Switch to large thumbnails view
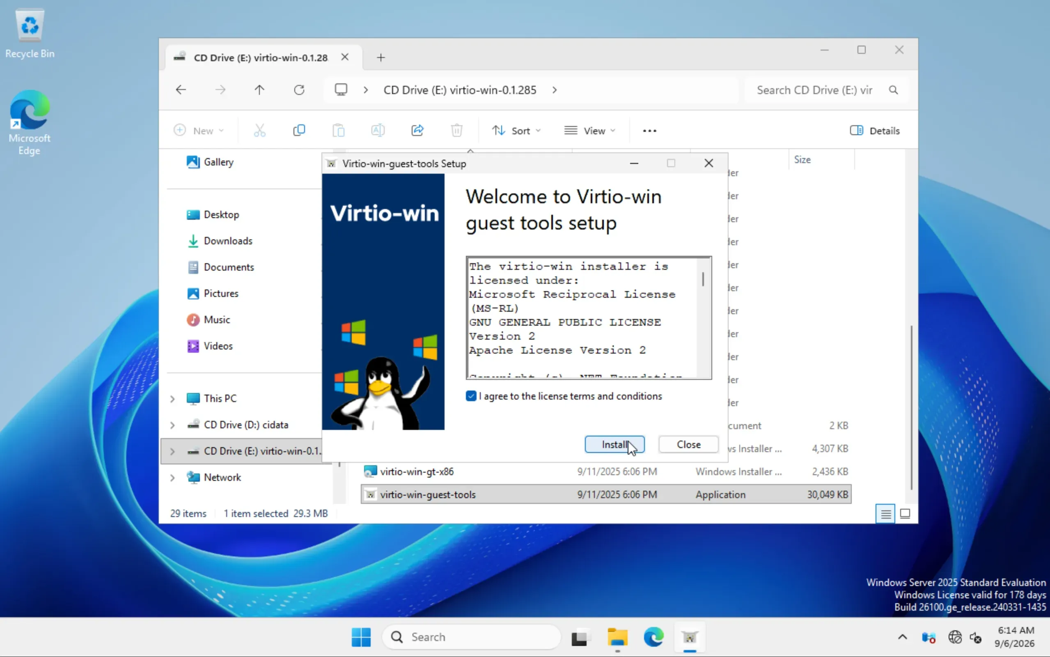 [x=905, y=514]
